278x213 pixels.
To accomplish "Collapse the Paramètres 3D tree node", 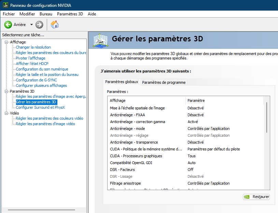I will [6, 91].
